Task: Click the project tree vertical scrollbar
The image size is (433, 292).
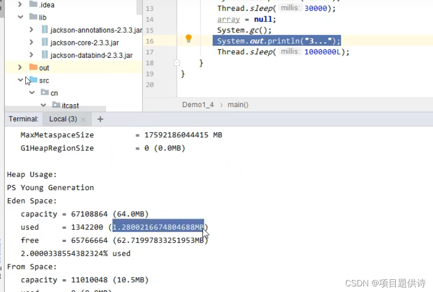Action: 139,7
